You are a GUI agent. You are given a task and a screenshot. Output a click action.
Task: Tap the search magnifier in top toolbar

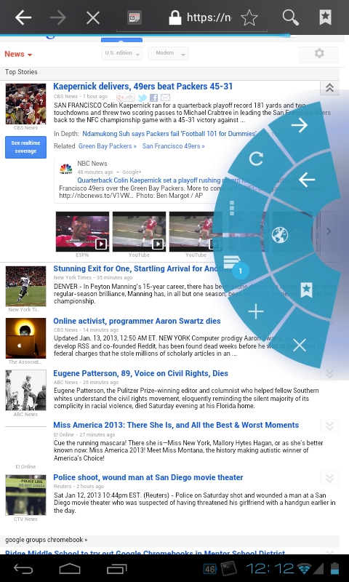click(290, 17)
